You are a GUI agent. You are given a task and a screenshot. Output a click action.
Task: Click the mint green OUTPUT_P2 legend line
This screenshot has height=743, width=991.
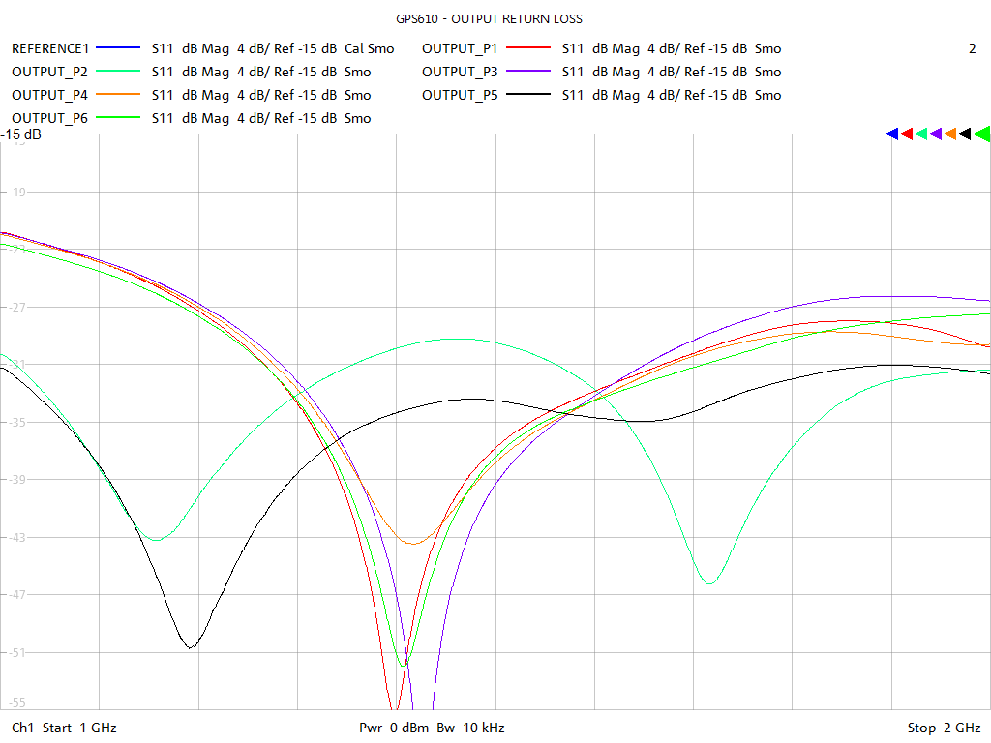coord(117,71)
